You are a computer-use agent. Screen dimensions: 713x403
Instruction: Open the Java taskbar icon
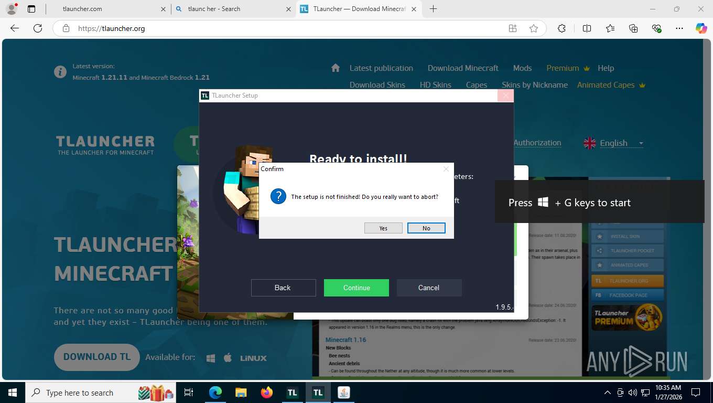pyautogui.click(x=344, y=393)
